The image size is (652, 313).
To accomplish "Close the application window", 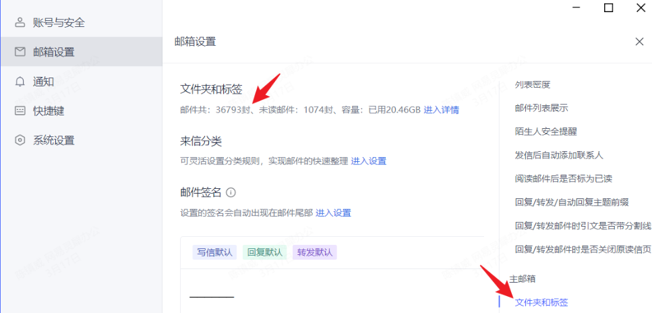I will click(641, 7).
